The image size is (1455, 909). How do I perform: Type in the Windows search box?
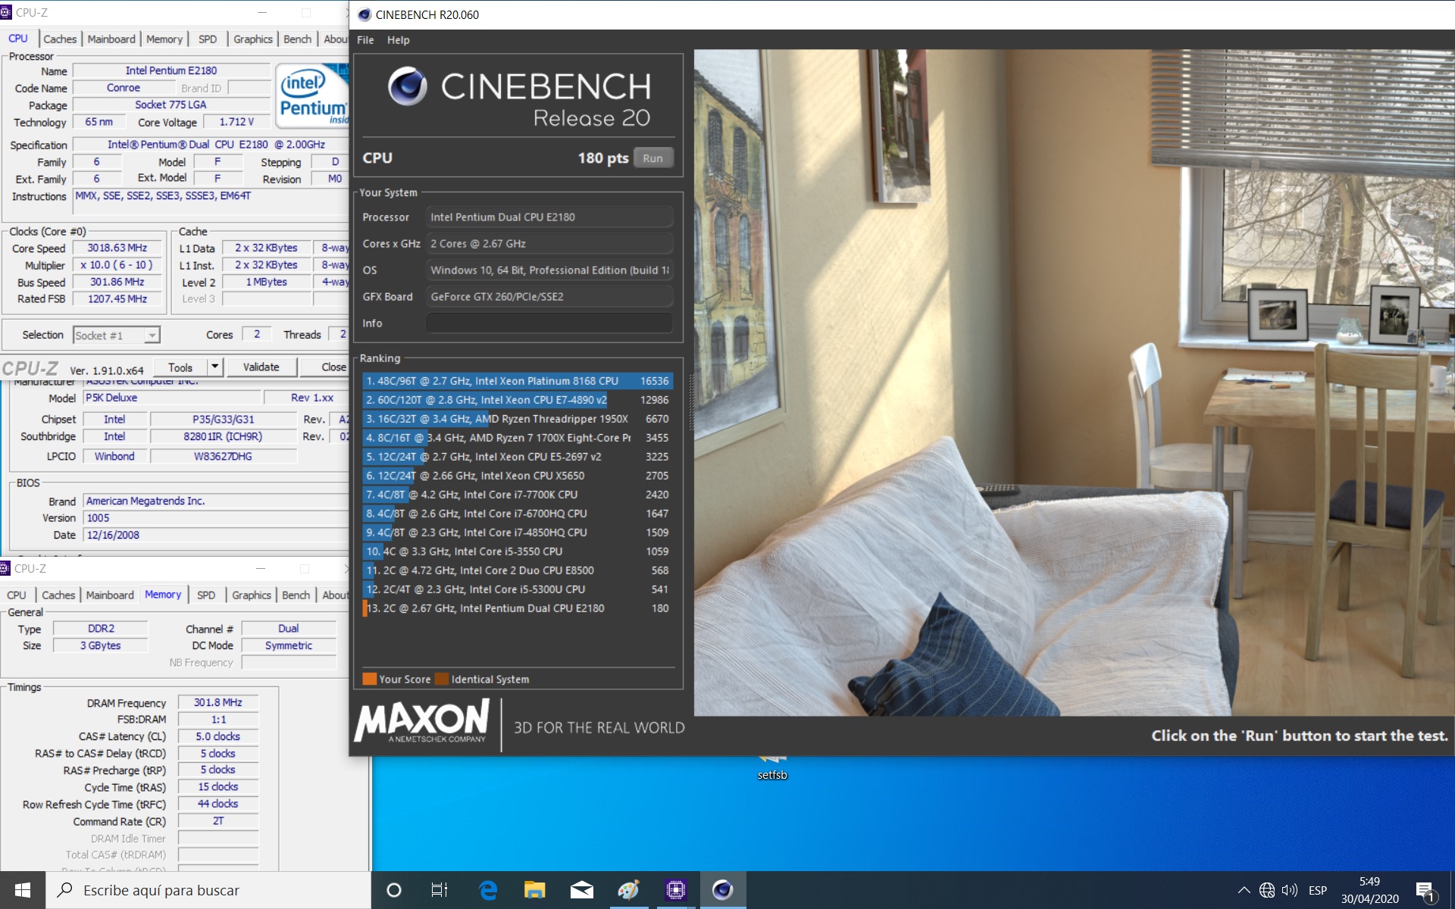(x=208, y=890)
